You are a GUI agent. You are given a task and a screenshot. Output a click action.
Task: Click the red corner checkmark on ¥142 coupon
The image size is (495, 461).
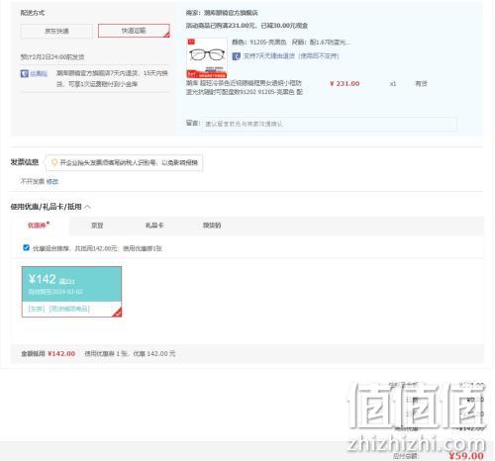click(117, 313)
